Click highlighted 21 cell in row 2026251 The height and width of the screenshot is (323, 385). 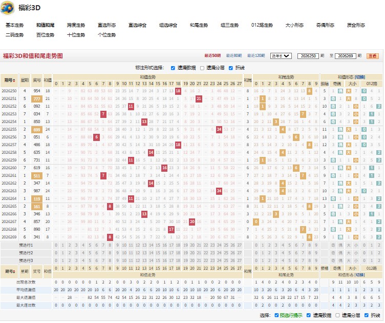(199, 98)
